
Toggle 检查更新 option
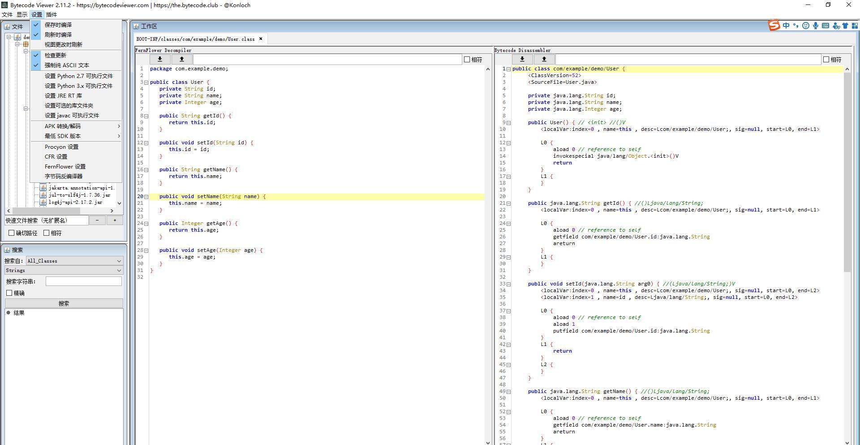click(76, 56)
